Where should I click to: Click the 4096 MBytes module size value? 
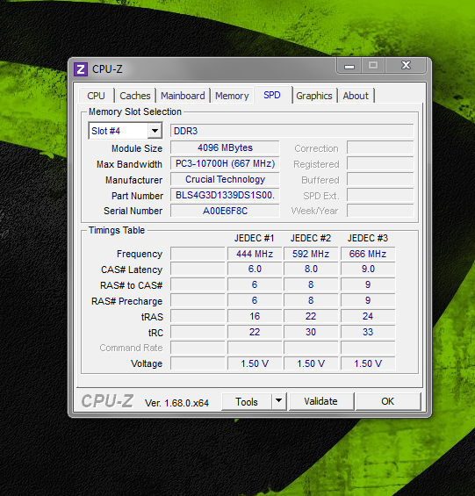click(x=225, y=147)
